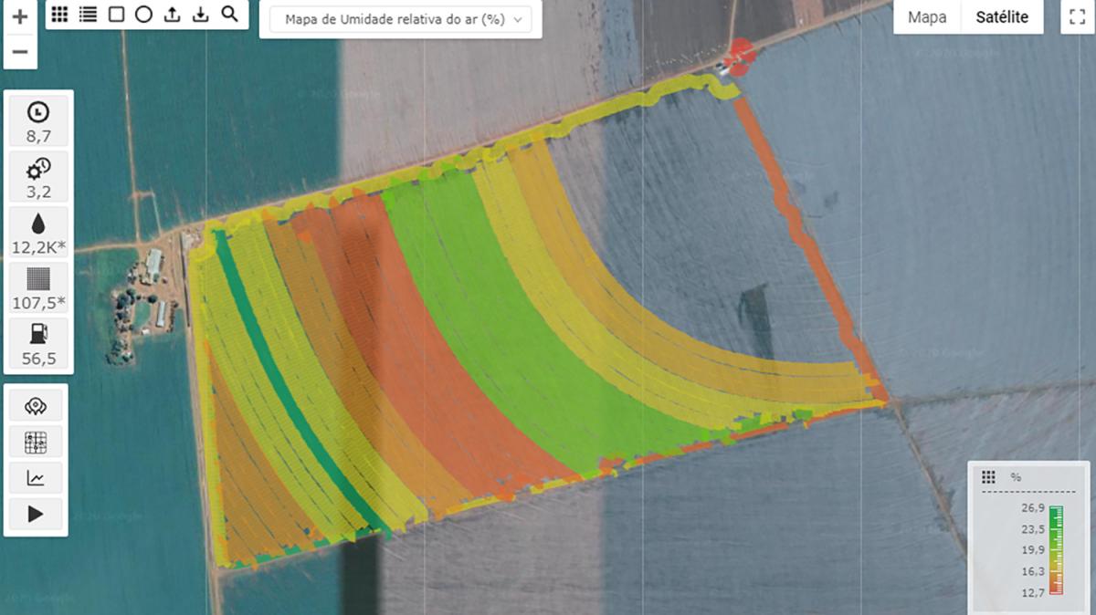
Task: Start playback with the play button
Action: (36, 514)
